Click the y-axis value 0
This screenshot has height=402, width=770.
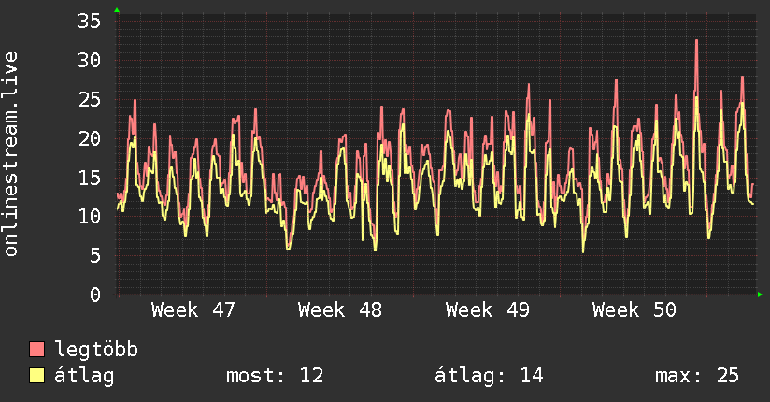95,294
